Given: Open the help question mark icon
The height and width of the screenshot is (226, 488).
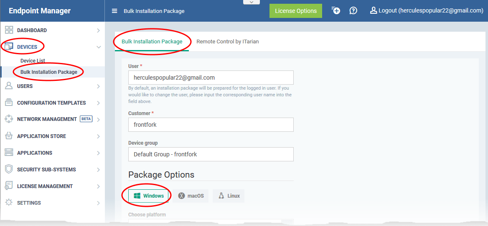Looking at the screenshot, I should (x=353, y=10).
